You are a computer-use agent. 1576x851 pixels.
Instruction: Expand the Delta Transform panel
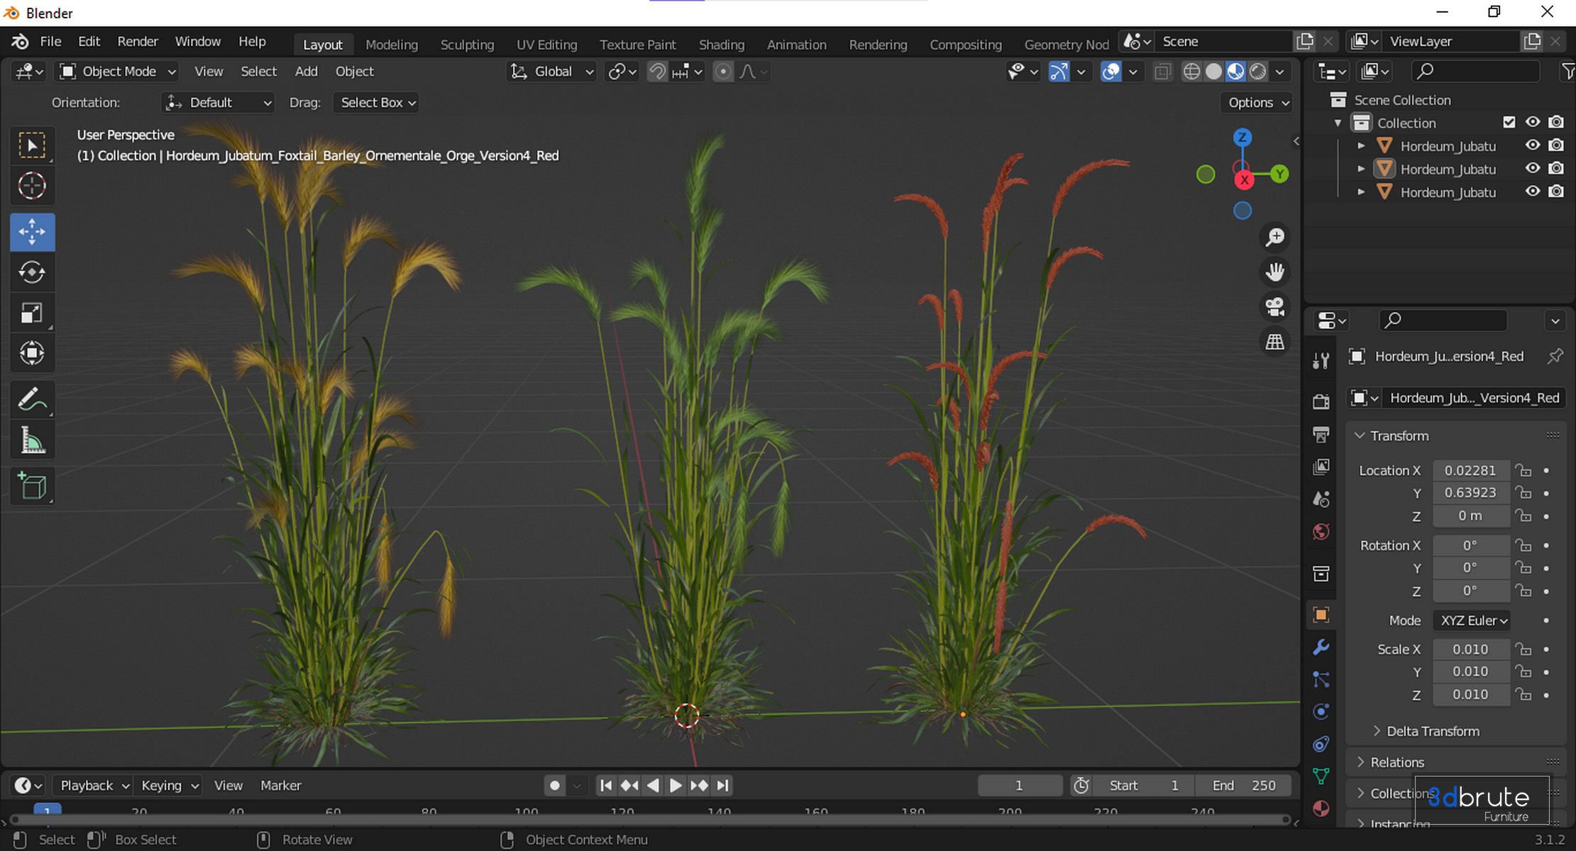[1433, 731]
